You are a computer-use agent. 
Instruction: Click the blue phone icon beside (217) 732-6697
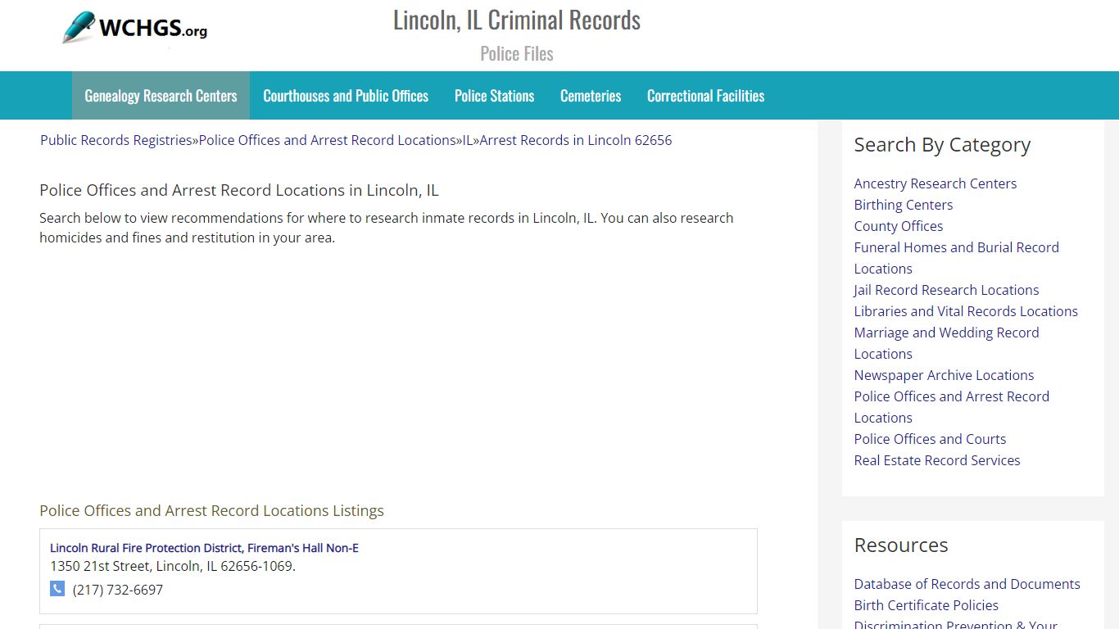click(x=57, y=589)
